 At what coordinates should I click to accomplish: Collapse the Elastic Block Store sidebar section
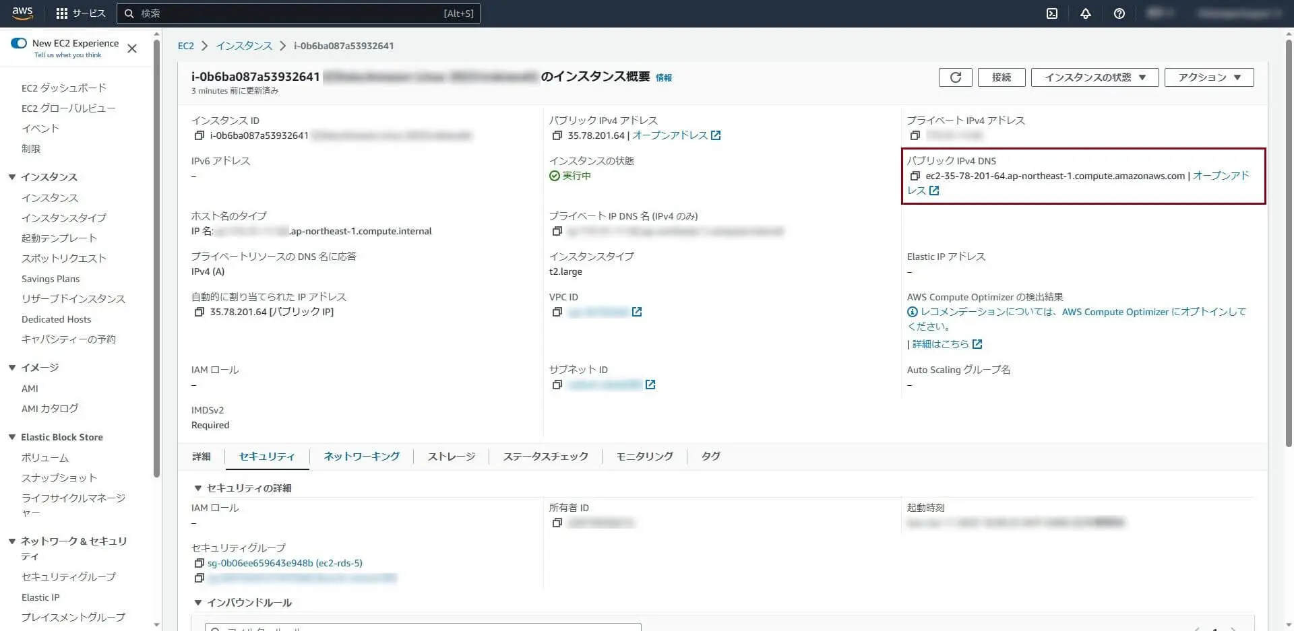pyautogui.click(x=12, y=437)
